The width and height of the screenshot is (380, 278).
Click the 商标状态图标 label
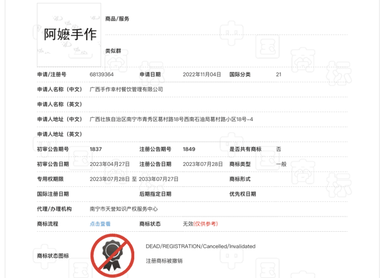click(53, 256)
